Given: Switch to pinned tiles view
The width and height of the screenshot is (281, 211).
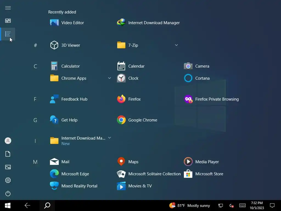Looking at the screenshot, I should click(8, 21).
